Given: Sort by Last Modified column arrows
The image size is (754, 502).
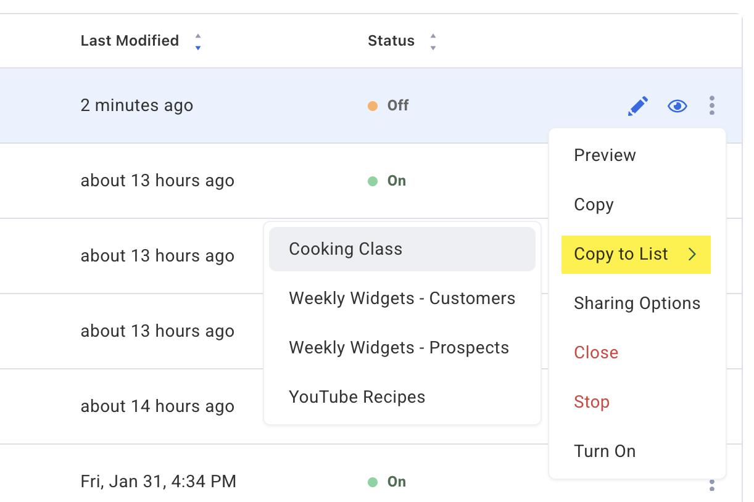Looking at the screenshot, I should point(197,41).
